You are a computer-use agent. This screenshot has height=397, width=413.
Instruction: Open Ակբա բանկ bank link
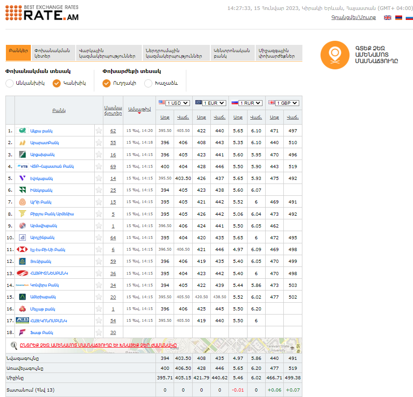click(41, 131)
